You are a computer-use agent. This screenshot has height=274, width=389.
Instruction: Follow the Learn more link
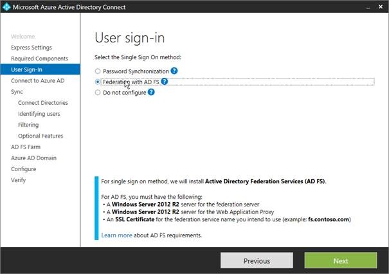(116, 235)
